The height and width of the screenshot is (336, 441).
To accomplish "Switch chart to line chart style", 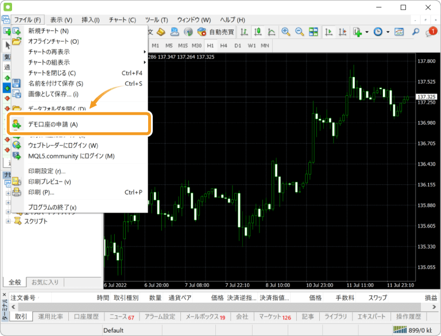I will point(272,32).
